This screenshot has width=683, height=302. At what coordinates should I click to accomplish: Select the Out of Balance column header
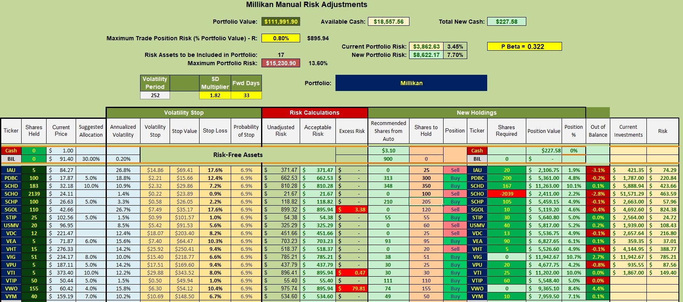598,131
